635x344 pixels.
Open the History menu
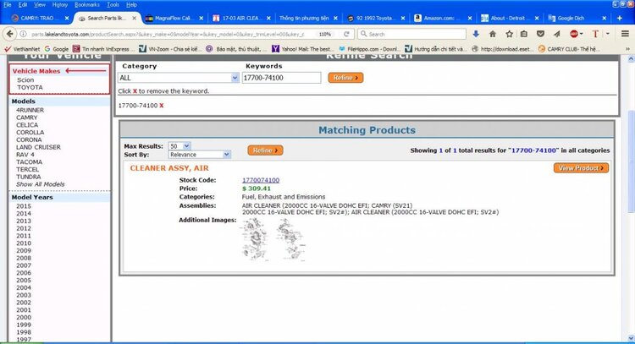tap(60, 5)
